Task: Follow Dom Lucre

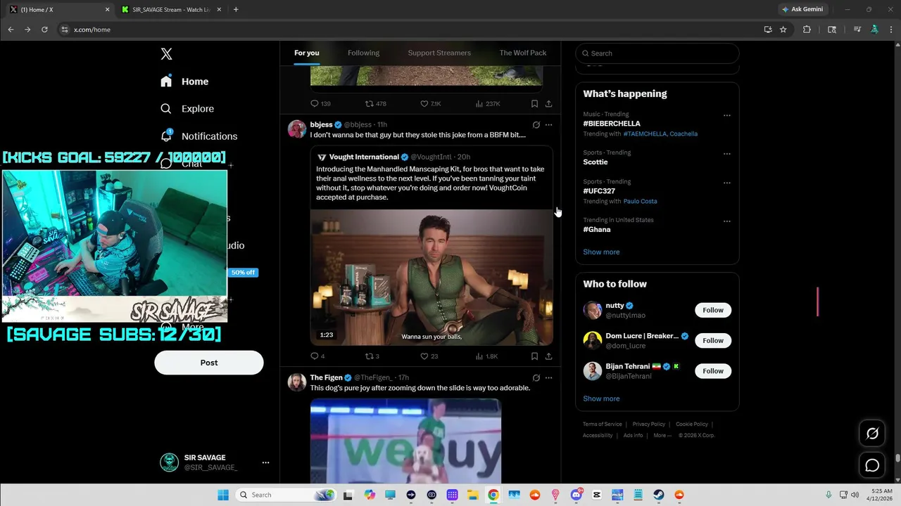Action: [x=713, y=340]
